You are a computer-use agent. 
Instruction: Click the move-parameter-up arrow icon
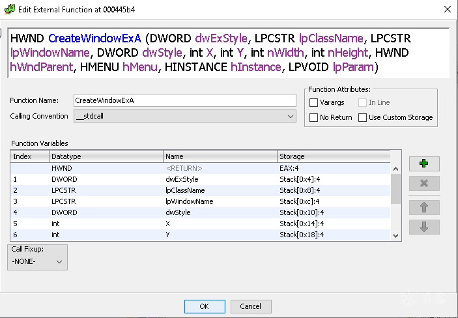tap(424, 207)
